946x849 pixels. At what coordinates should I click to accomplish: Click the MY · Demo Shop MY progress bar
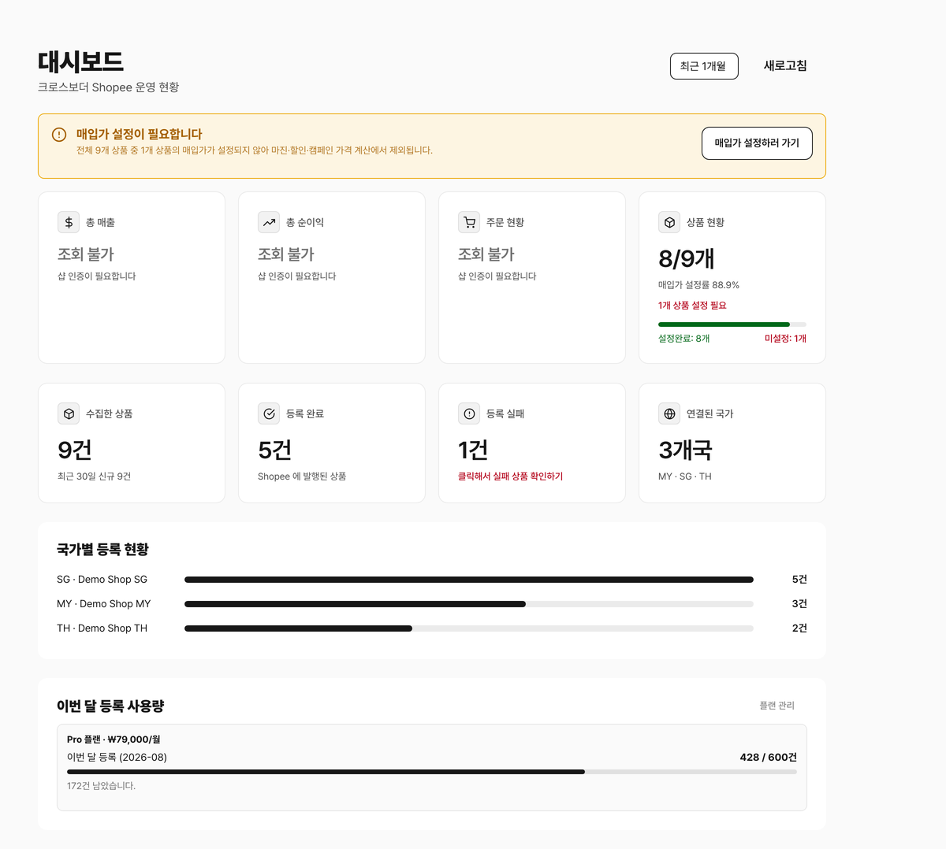click(469, 604)
